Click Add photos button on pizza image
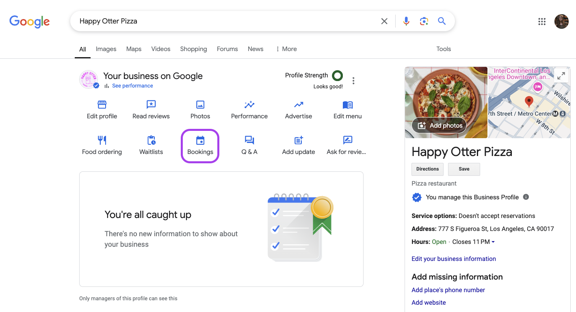Screen dimensions: 576x312 (440, 126)
